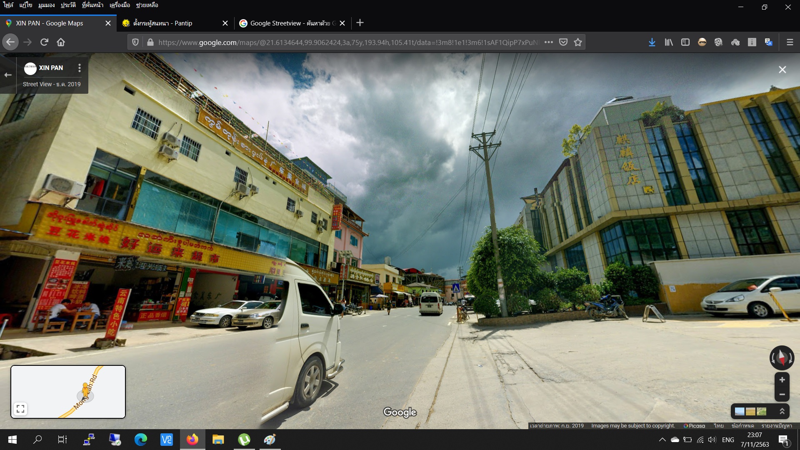Click the first imagery thumbnail in strip

pyautogui.click(x=740, y=412)
